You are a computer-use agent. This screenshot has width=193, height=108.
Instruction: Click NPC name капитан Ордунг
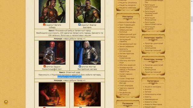click(53, 67)
